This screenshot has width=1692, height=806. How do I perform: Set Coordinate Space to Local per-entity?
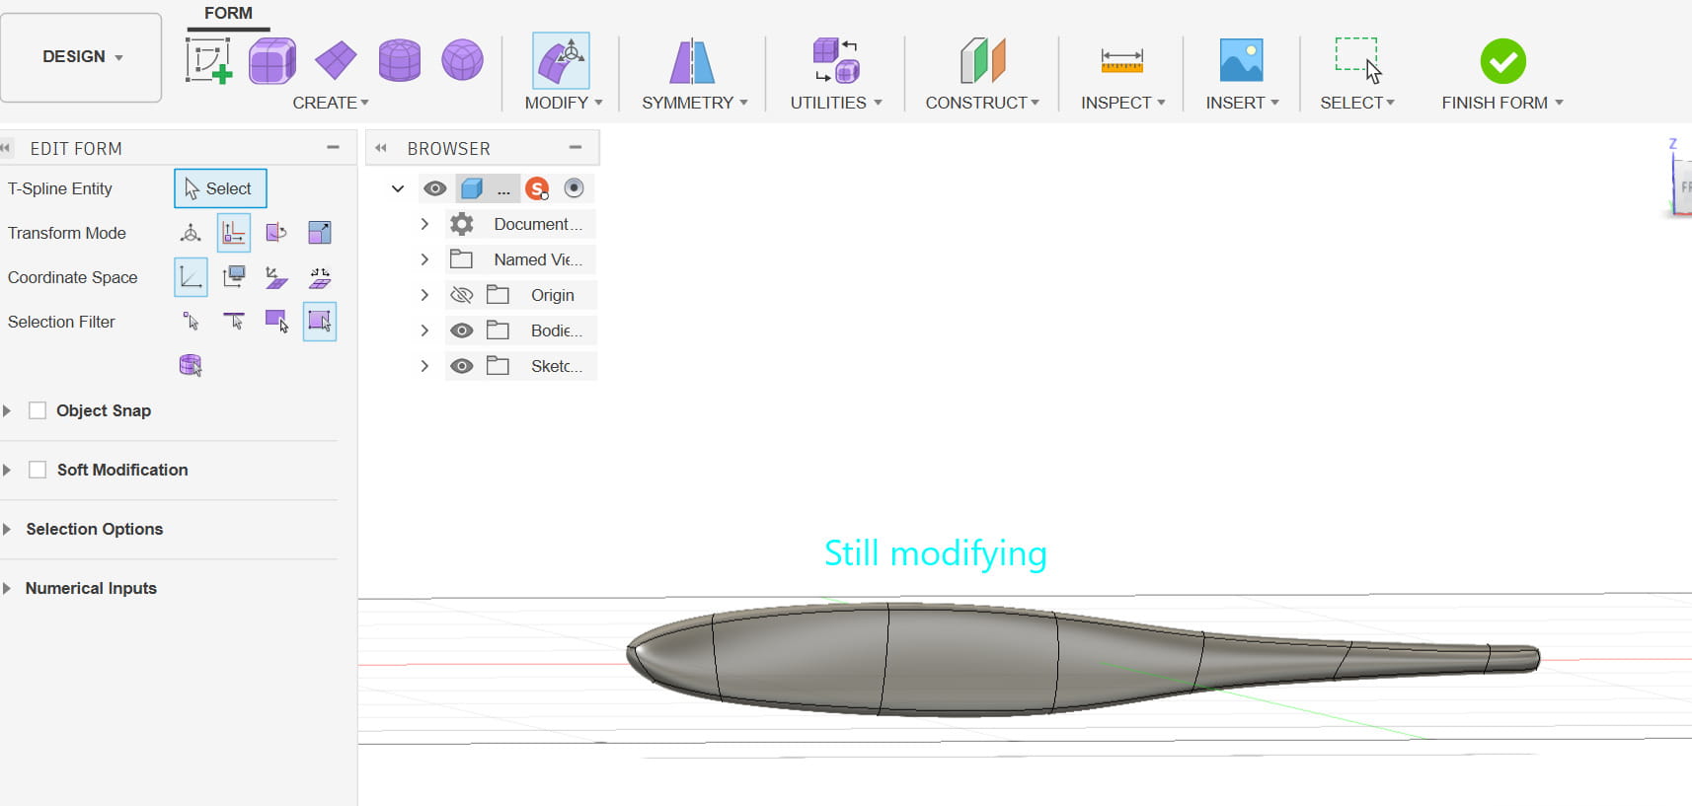tap(276, 277)
